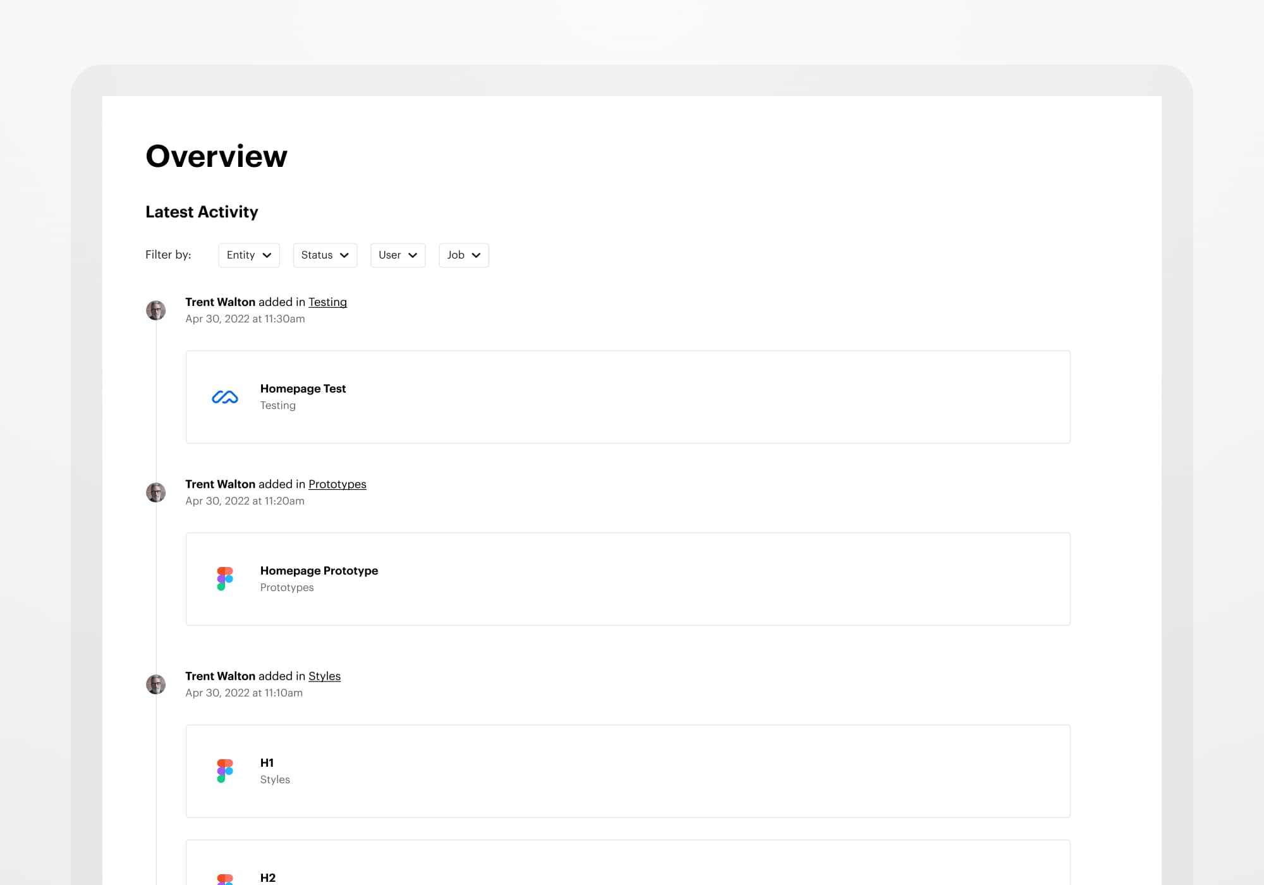The height and width of the screenshot is (885, 1264).
Task: Open the Homepage Test card
Action: pos(627,397)
